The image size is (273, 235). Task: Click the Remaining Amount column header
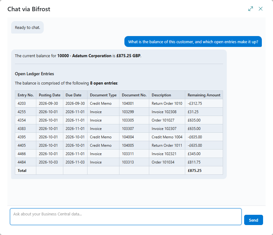point(204,95)
